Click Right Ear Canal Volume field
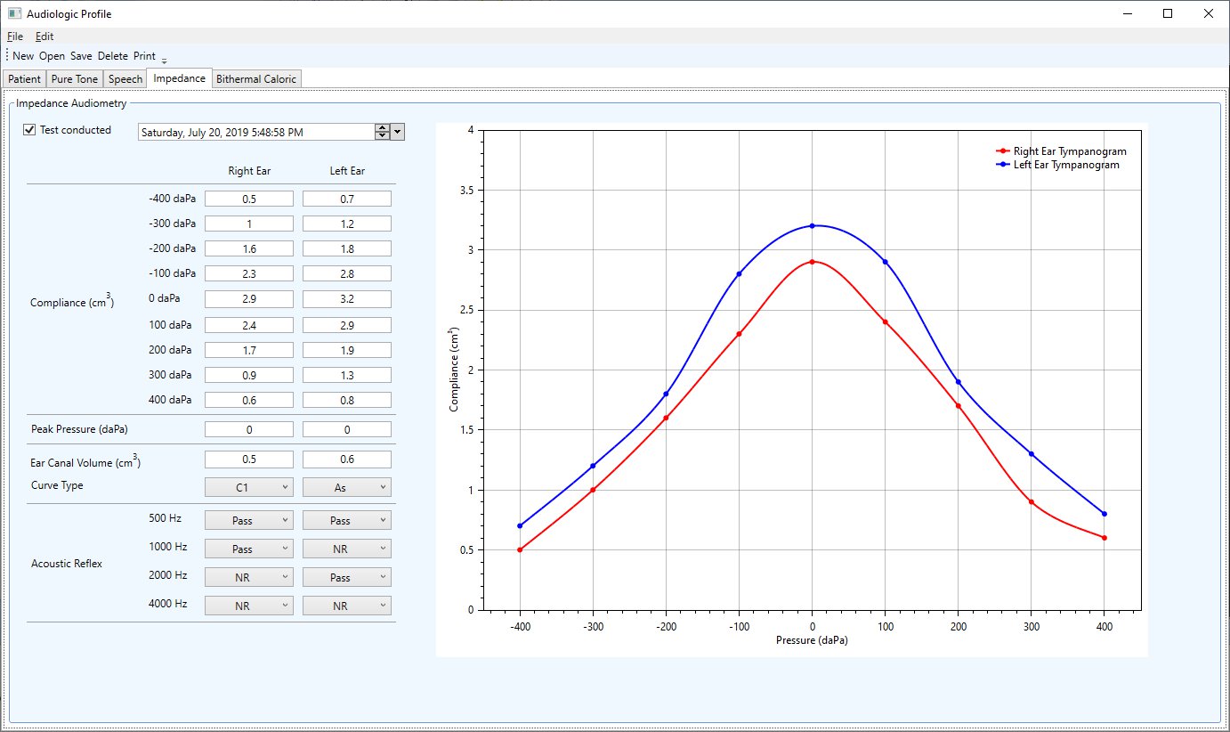 click(249, 460)
